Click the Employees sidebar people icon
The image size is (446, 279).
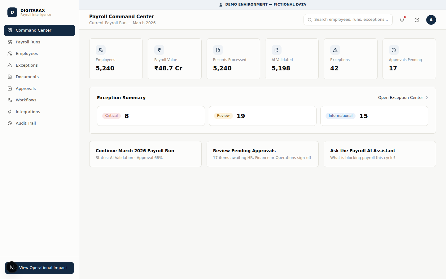pyautogui.click(x=10, y=54)
